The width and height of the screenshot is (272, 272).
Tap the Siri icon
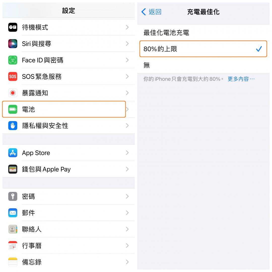point(13,44)
